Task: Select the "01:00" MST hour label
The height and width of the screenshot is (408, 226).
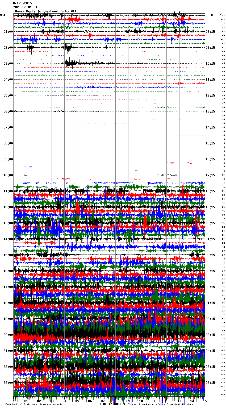Action: 8,32
